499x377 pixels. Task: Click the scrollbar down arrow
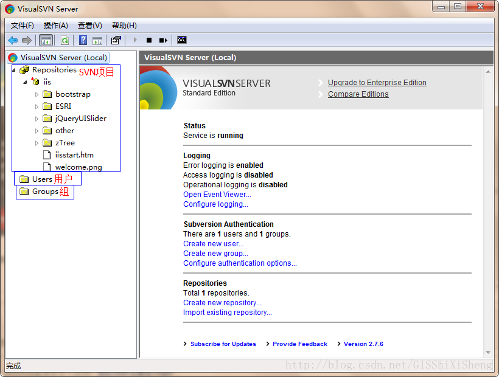(488, 353)
